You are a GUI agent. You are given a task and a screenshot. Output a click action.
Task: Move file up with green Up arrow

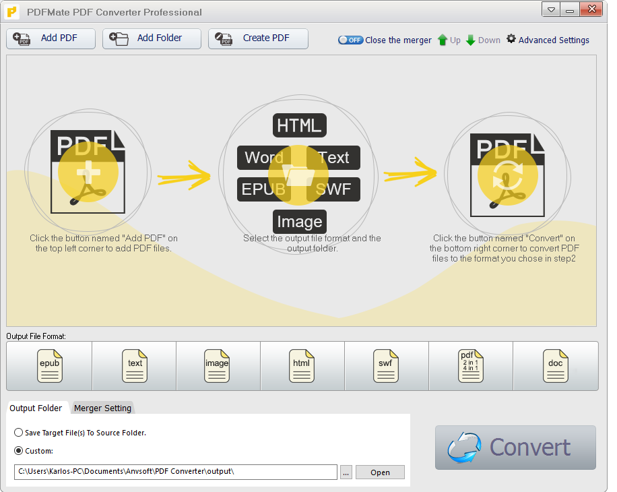click(x=449, y=40)
